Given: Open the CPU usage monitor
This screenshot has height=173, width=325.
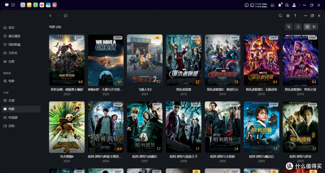Looking at the screenshot, I should [x=246, y=5].
